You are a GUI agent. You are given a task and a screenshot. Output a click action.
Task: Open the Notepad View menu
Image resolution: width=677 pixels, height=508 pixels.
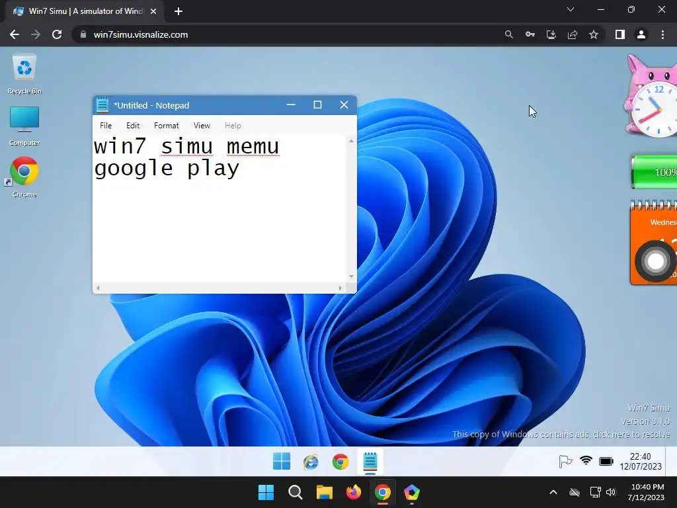[x=202, y=125]
